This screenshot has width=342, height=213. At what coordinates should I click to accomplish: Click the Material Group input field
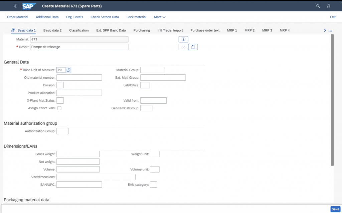pyautogui.click(x=152, y=70)
